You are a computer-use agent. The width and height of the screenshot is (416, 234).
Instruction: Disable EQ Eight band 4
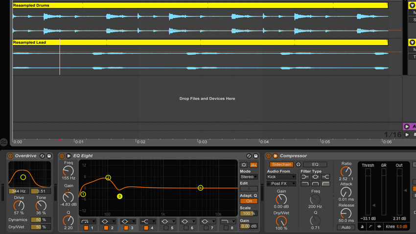tap(146, 228)
